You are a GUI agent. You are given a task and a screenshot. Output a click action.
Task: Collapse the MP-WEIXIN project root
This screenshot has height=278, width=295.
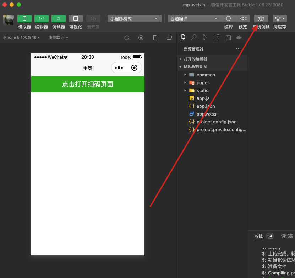[212, 67]
